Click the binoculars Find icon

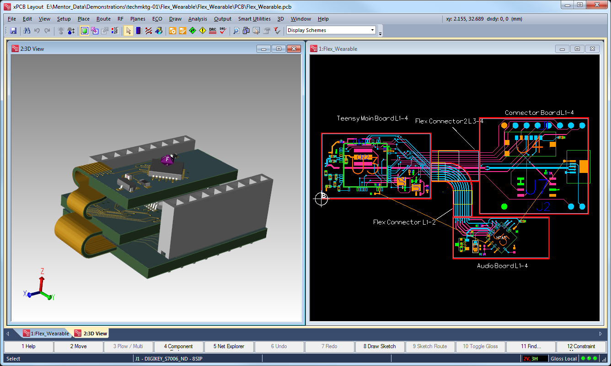point(27,31)
